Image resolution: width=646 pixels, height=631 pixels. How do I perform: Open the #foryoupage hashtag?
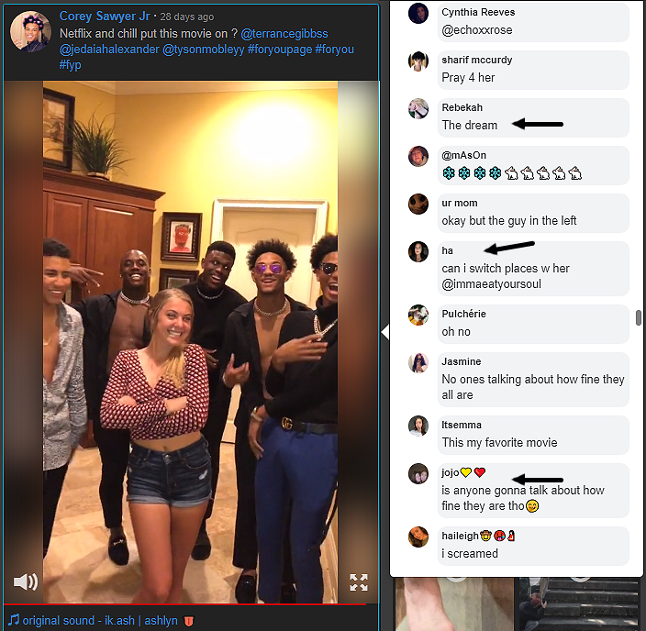pos(280,49)
